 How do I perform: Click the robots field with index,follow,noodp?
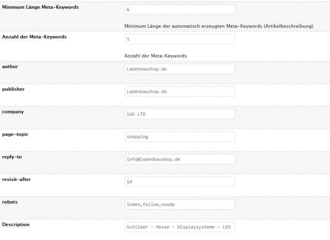pyautogui.click(x=179, y=205)
